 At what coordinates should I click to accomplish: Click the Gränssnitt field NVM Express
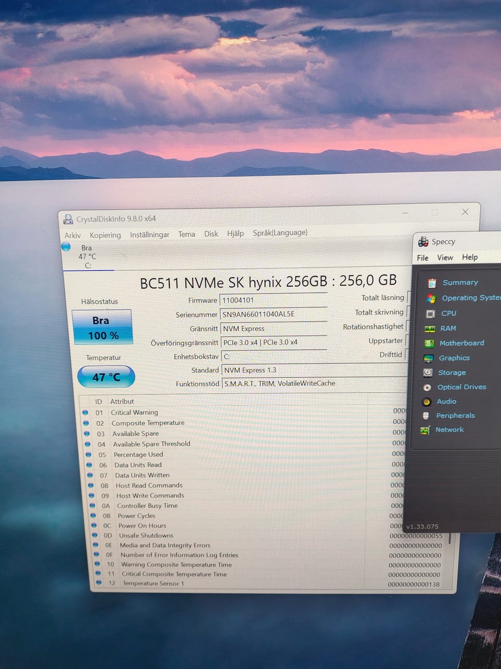click(274, 328)
